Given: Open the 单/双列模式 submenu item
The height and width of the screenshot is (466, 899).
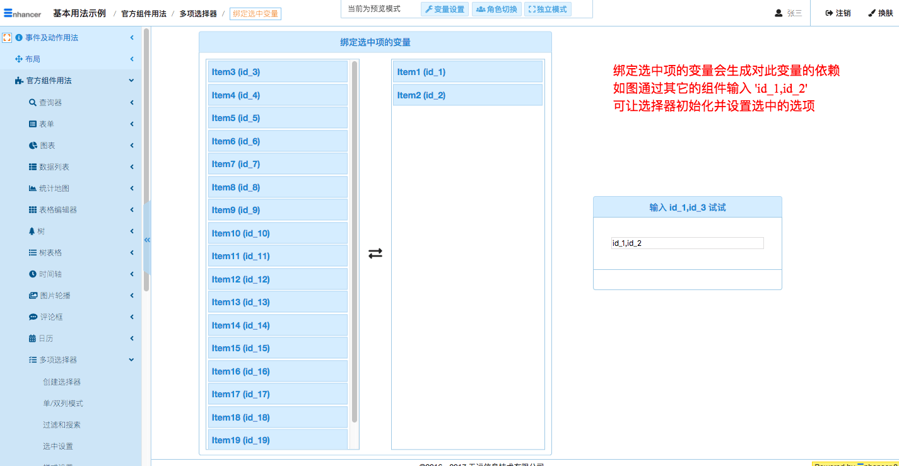Looking at the screenshot, I should (63, 404).
